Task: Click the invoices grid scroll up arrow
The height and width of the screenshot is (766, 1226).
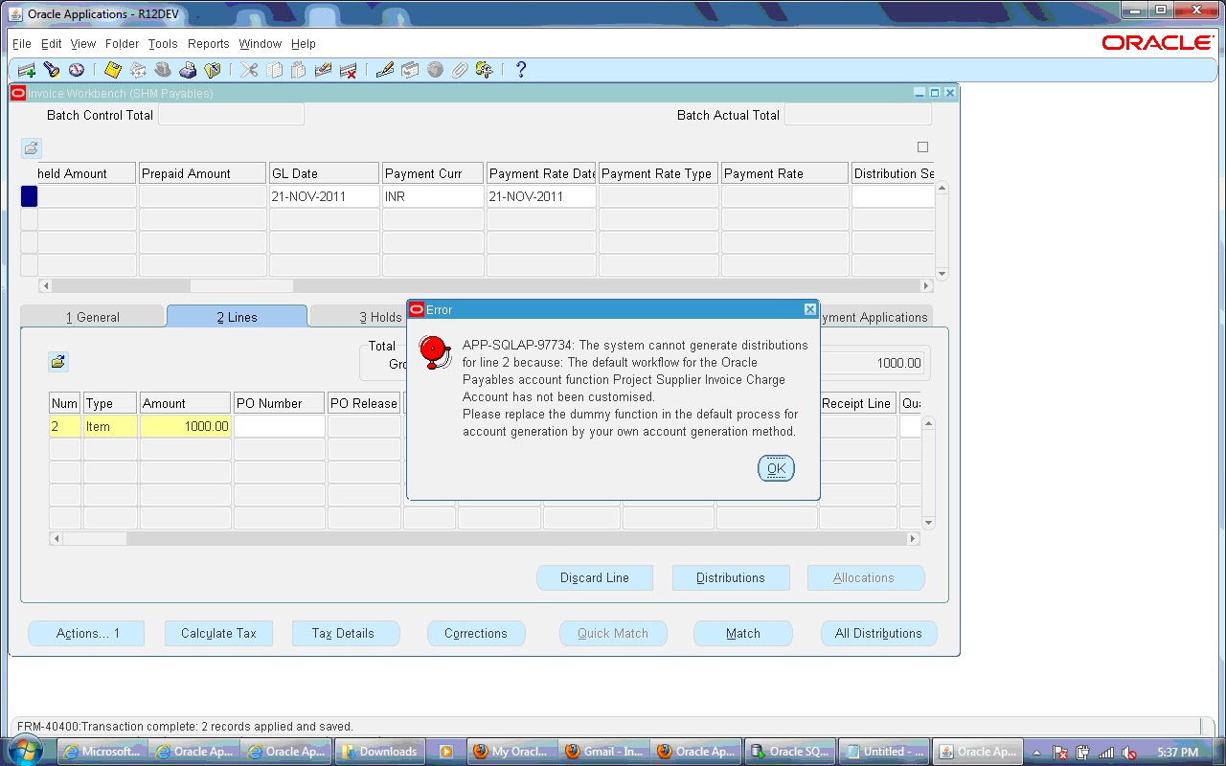Action: pos(942,189)
